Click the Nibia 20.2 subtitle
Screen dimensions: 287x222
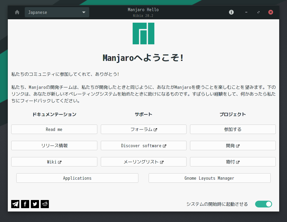pyautogui.click(x=143, y=16)
